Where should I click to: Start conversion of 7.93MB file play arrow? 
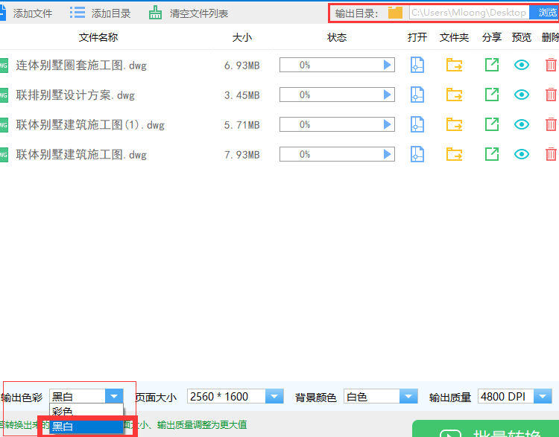(x=387, y=154)
